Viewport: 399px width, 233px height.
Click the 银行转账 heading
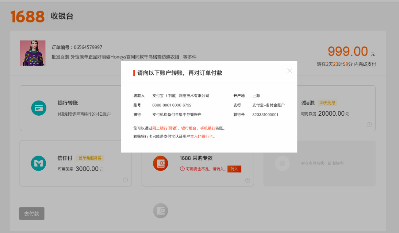click(x=68, y=103)
